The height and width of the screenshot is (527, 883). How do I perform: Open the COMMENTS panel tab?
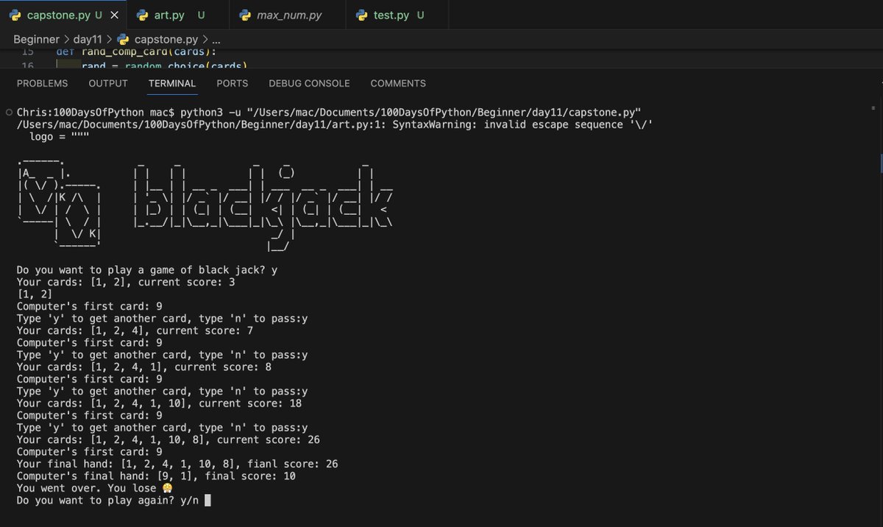(x=398, y=83)
